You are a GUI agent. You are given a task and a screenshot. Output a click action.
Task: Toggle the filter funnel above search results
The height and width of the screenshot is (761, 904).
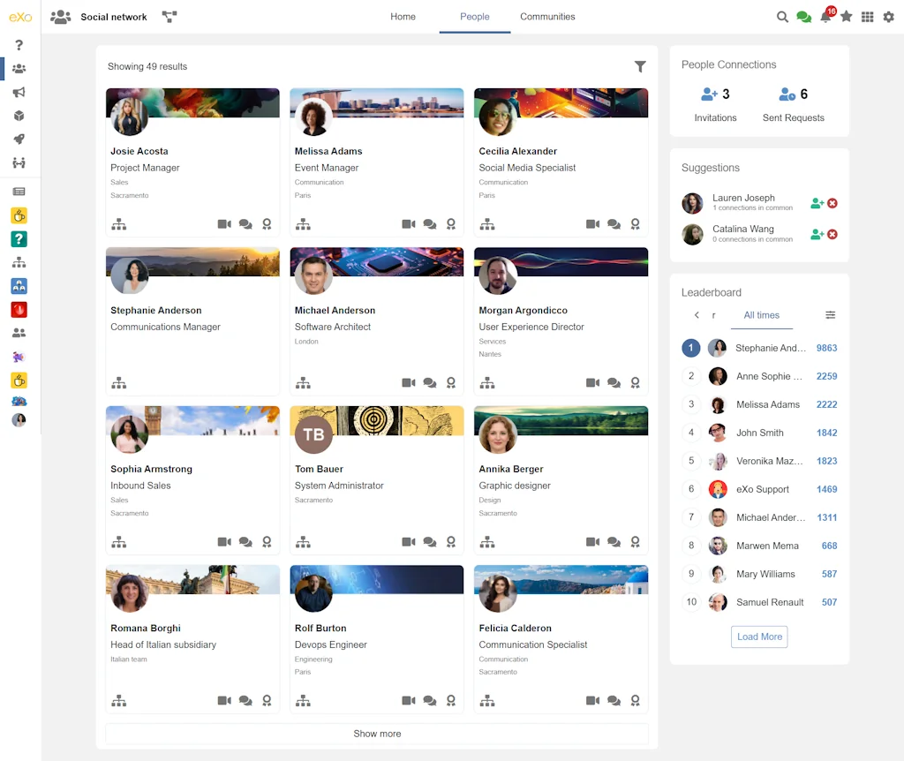tap(640, 66)
